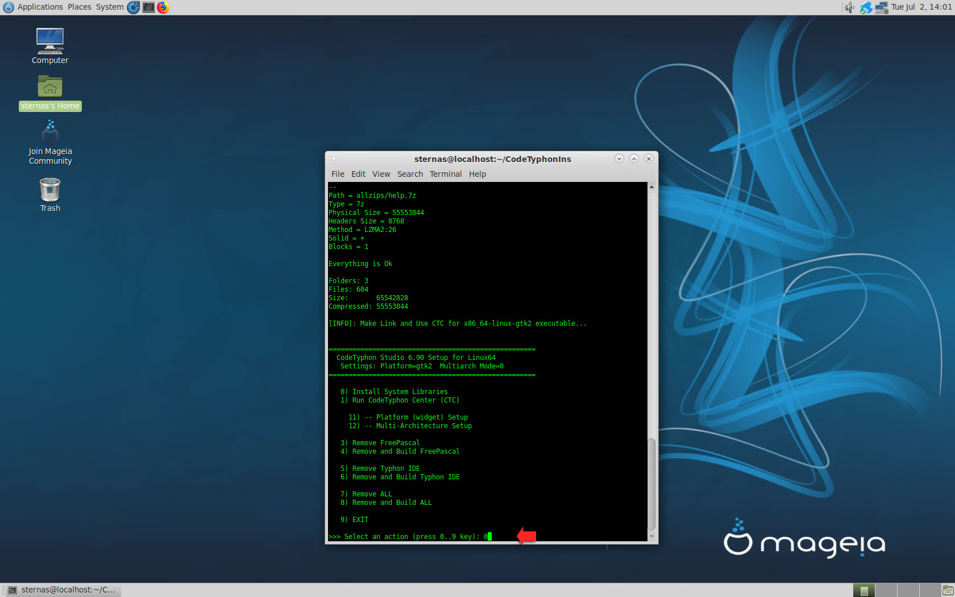Open the update status globe icon
Screen dimensions: 955x597
pos(866,7)
